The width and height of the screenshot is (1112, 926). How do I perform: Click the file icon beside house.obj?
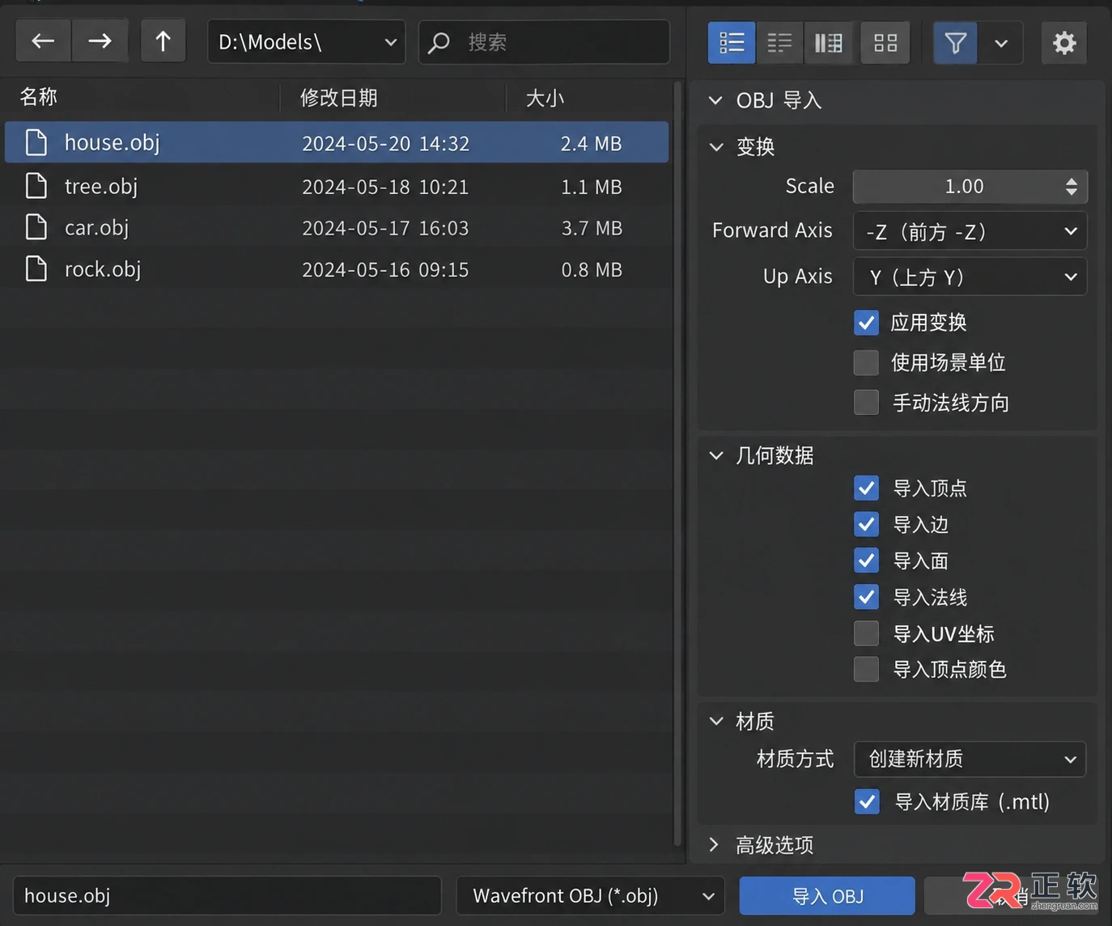[36, 142]
